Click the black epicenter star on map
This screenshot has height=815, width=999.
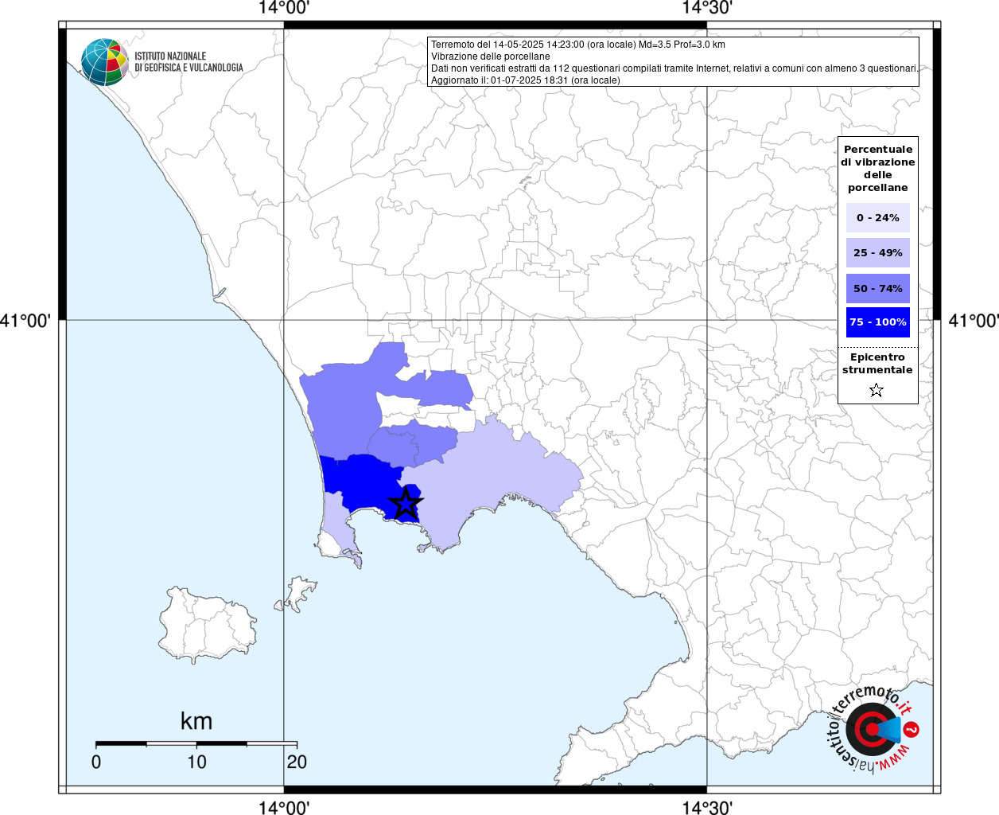coord(406,503)
